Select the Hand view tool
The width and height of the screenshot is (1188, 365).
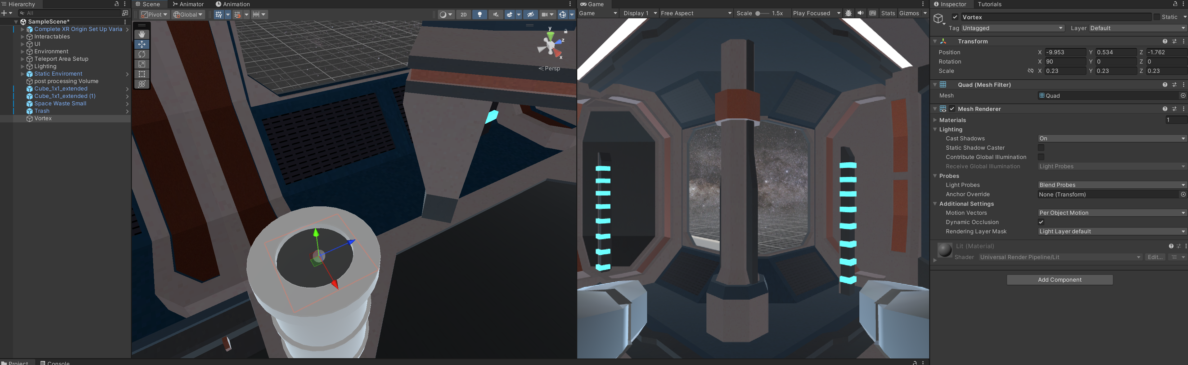[142, 34]
